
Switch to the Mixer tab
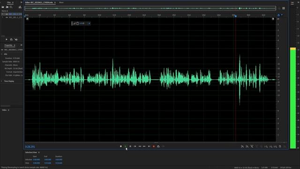click(x=61, y=2)
